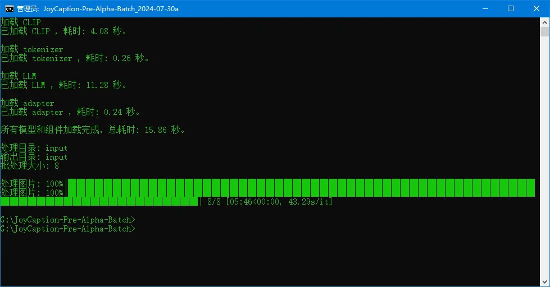Click the line '加载 LLM'
Viewport: 550px width, 287px height.
pos(18,76)
